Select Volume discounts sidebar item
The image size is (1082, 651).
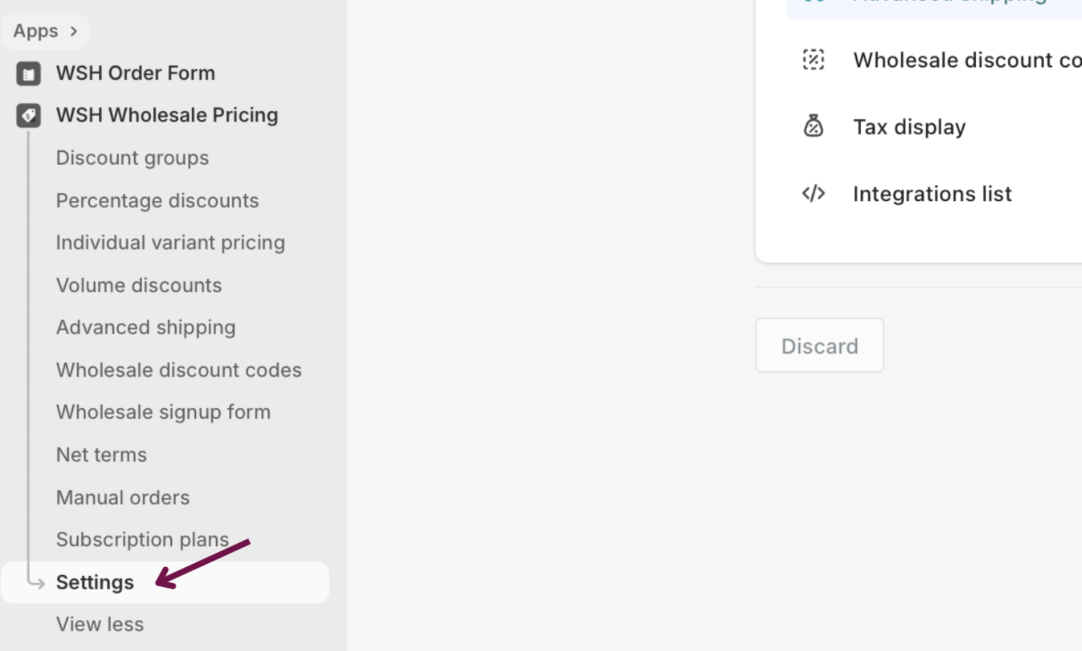[x=139, y=285]
